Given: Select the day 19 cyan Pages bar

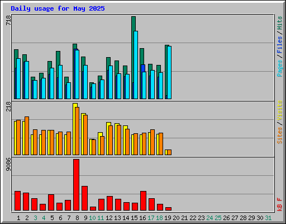Looking at the screenshot, I should (x=169, y=73).
